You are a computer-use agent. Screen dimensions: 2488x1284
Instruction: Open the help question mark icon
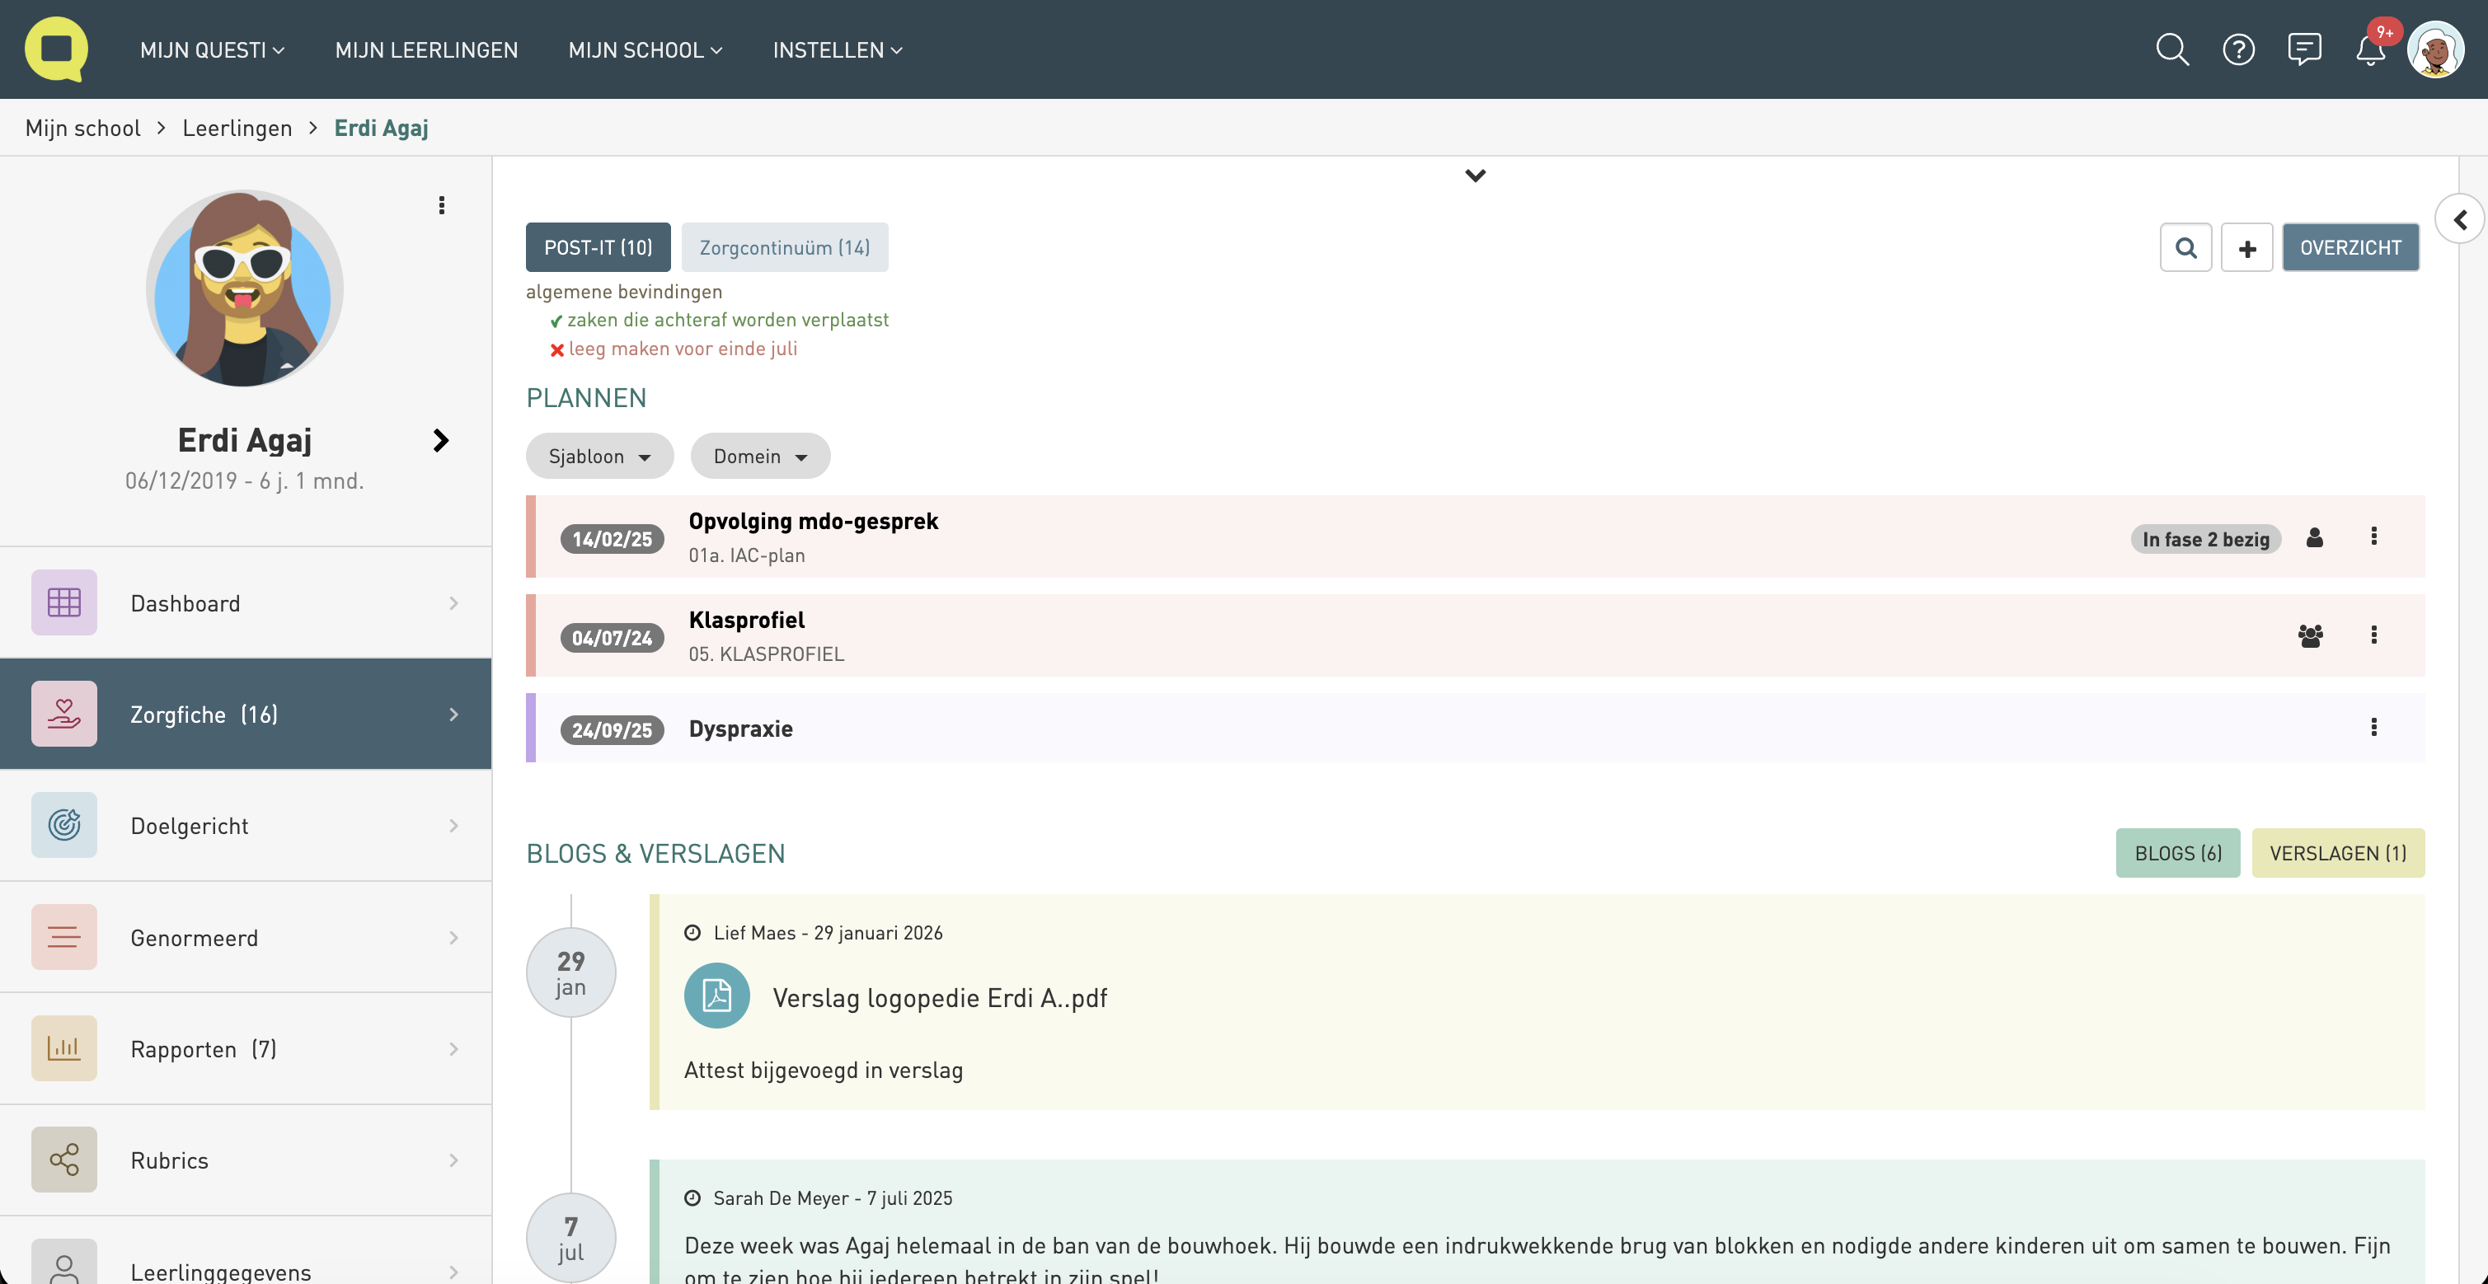point(2238,49)
